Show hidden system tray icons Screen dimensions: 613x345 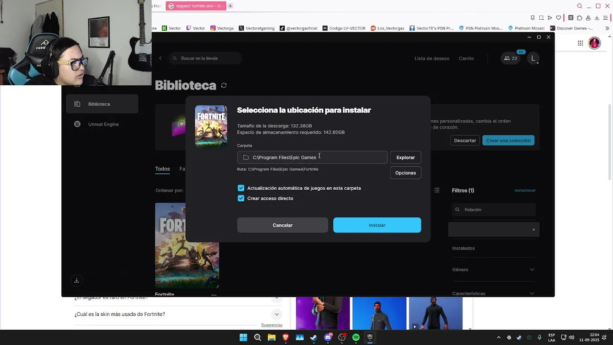click(x=498, y=337)
